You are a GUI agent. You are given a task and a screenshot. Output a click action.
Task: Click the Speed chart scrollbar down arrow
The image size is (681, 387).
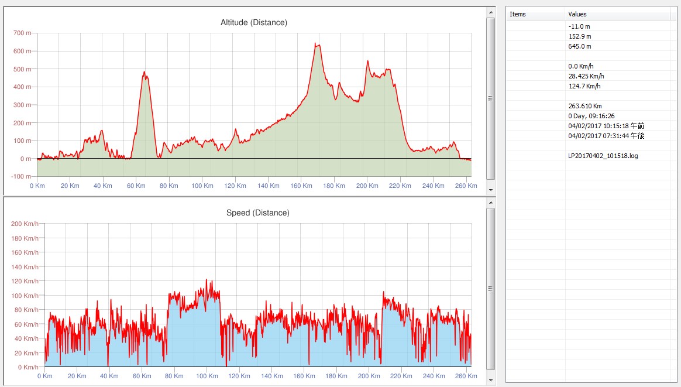coord(490,380)
